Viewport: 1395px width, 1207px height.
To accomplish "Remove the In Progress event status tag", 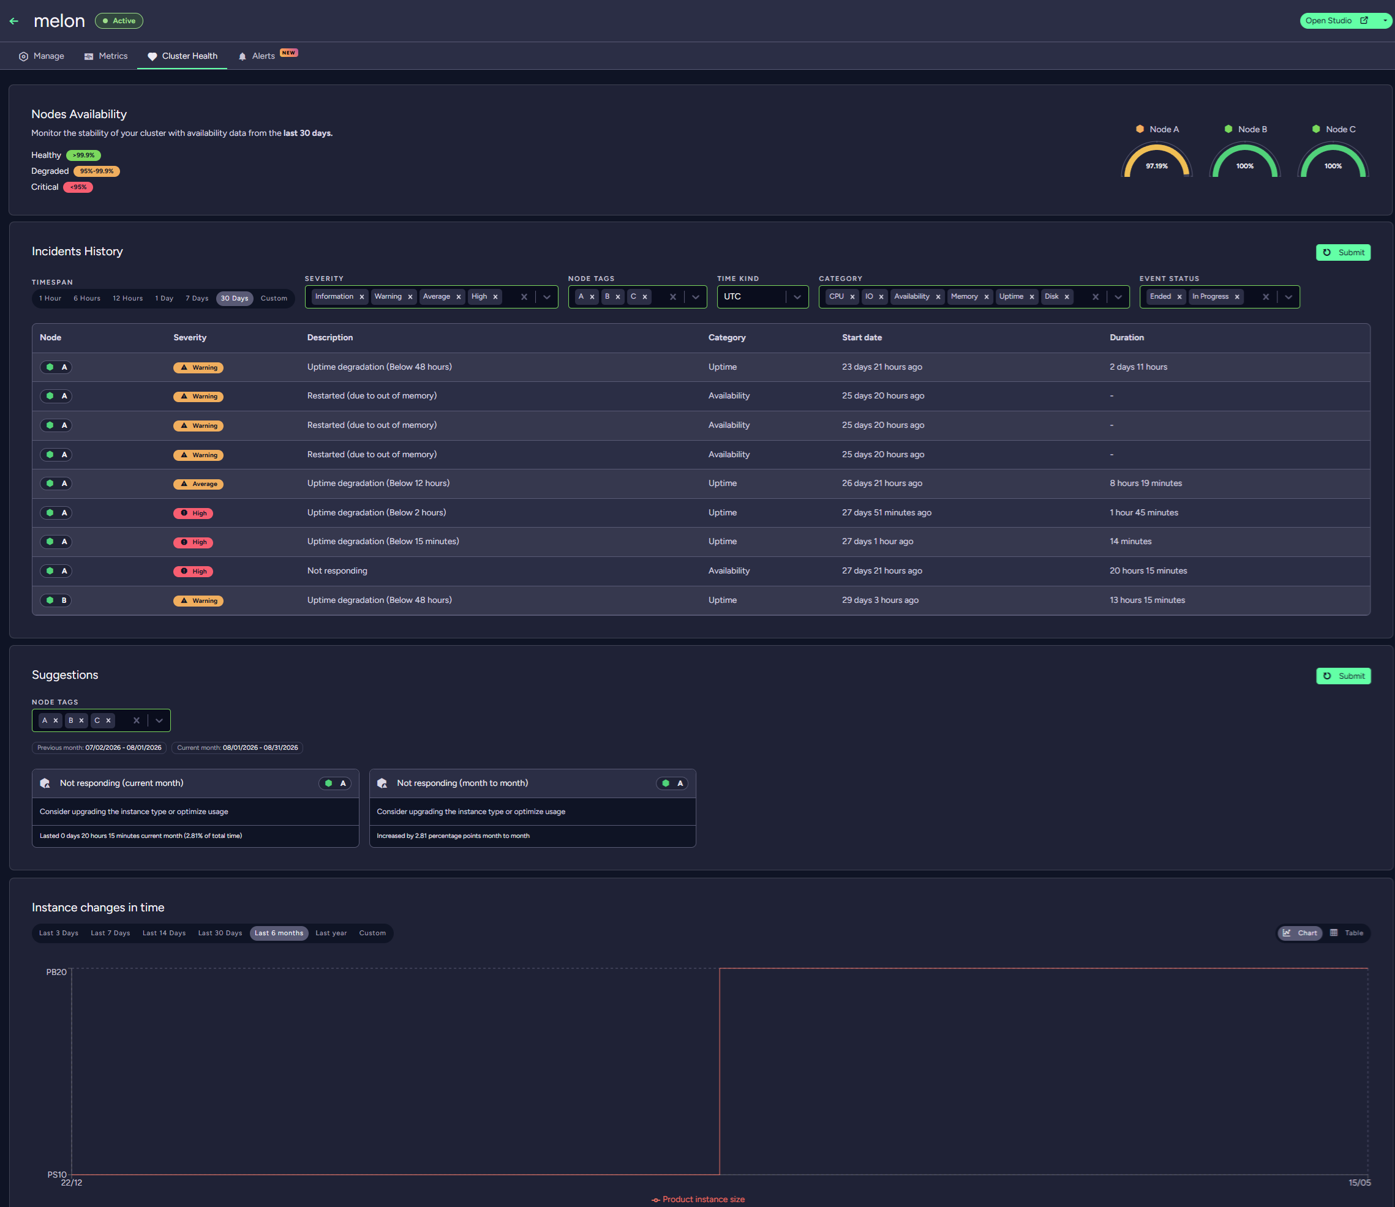I will click(x=1237, y=297).
